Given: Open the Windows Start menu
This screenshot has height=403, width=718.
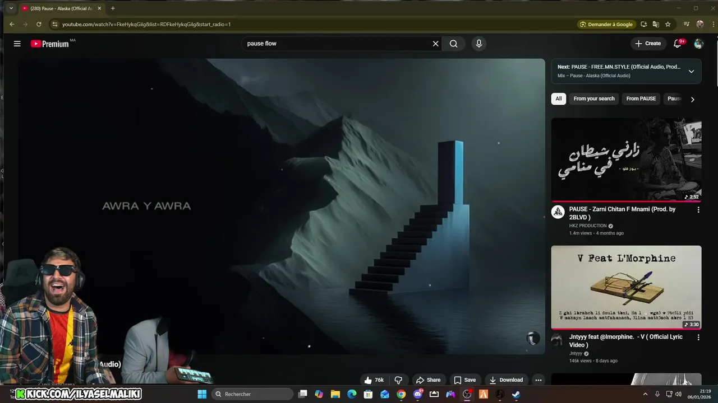Looking at the screenshot, I should 202,394.
